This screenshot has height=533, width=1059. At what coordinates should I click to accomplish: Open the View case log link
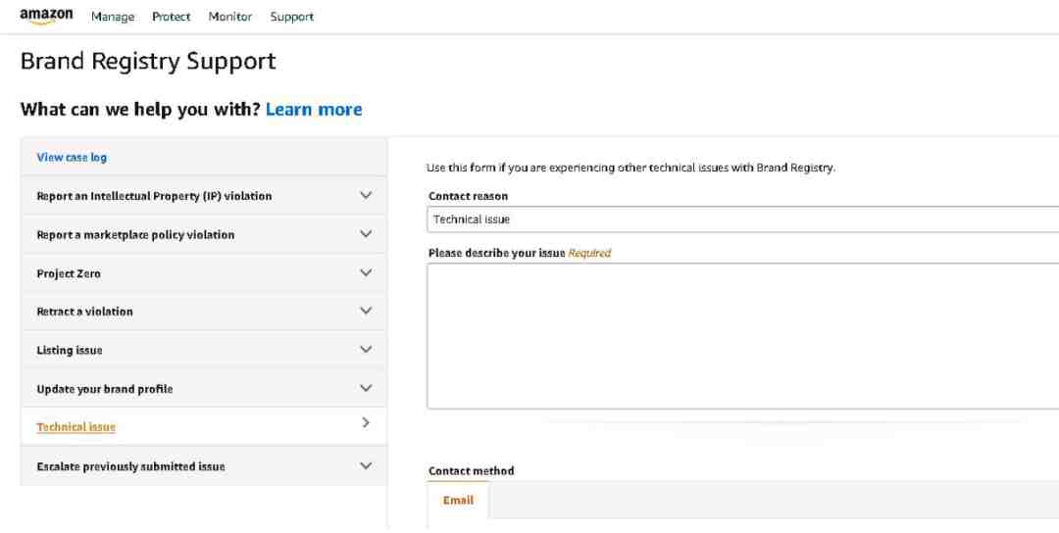pos(72,157)
